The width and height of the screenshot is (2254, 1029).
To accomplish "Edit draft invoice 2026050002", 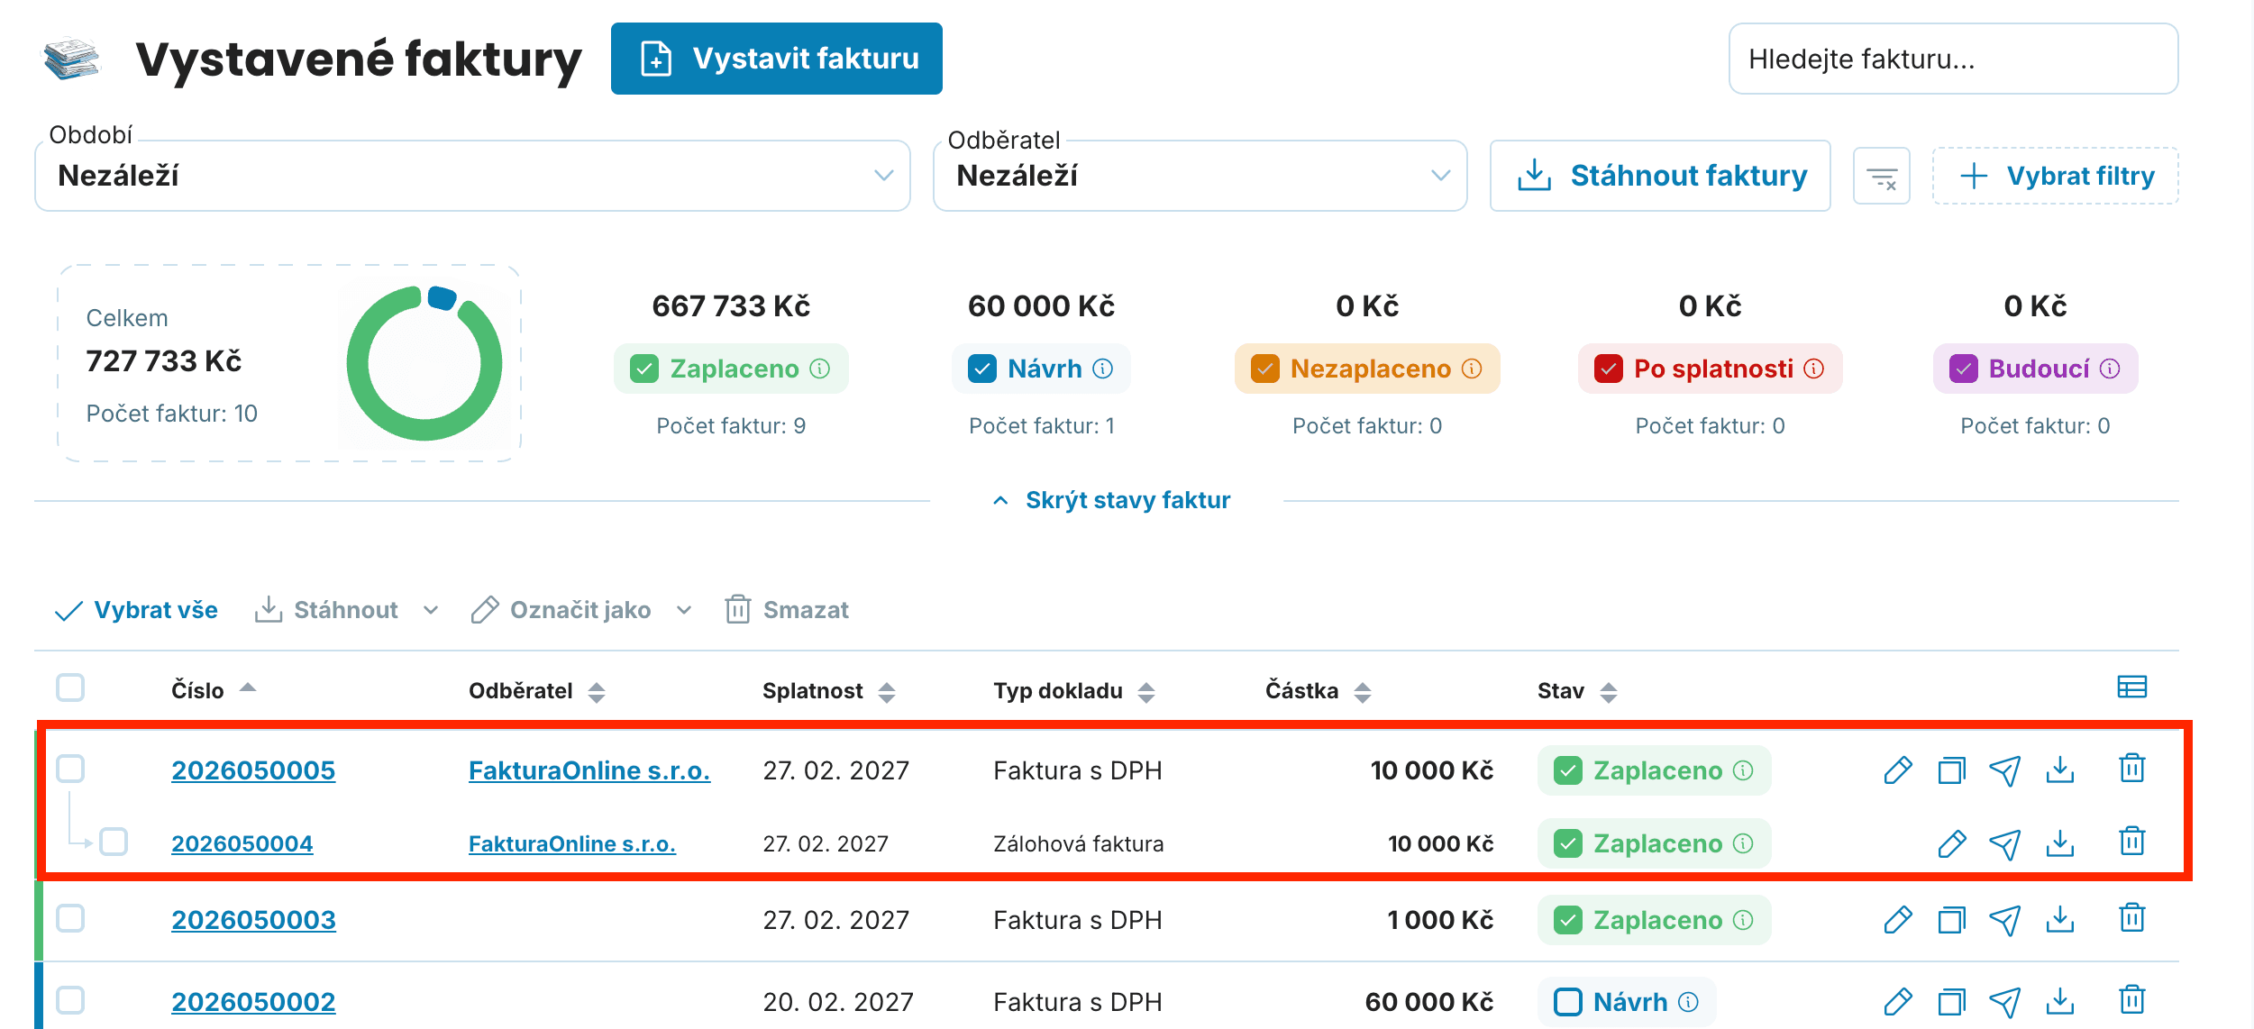I will 1897,1002.
